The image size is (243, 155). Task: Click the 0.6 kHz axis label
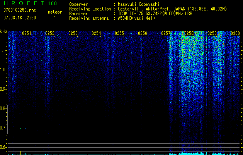[3, 147]
